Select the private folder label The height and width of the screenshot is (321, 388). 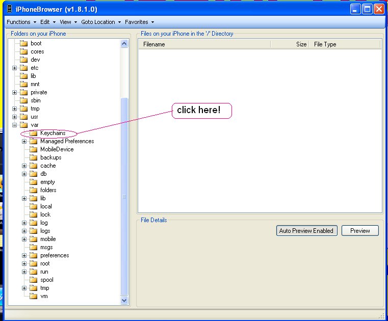(39, 92)
